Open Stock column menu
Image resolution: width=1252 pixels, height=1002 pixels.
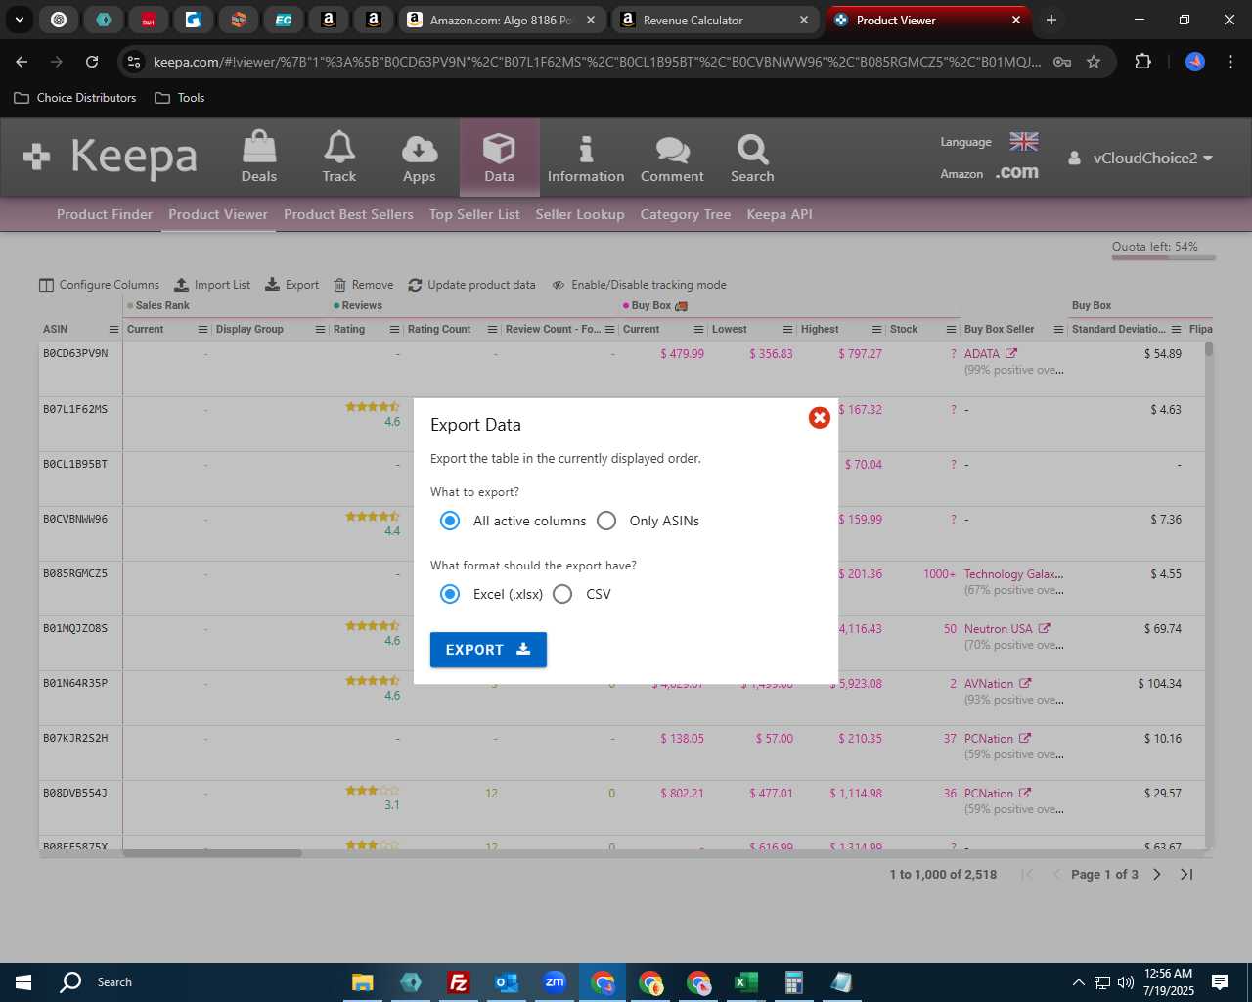[x=952, y=330]
